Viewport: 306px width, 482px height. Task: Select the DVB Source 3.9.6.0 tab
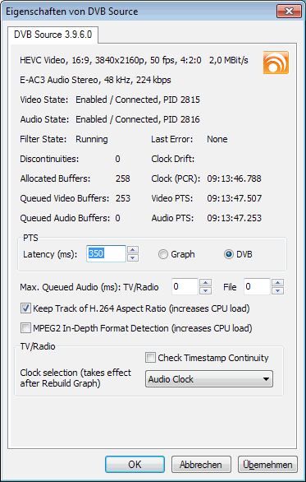click(x=53, y=35)
